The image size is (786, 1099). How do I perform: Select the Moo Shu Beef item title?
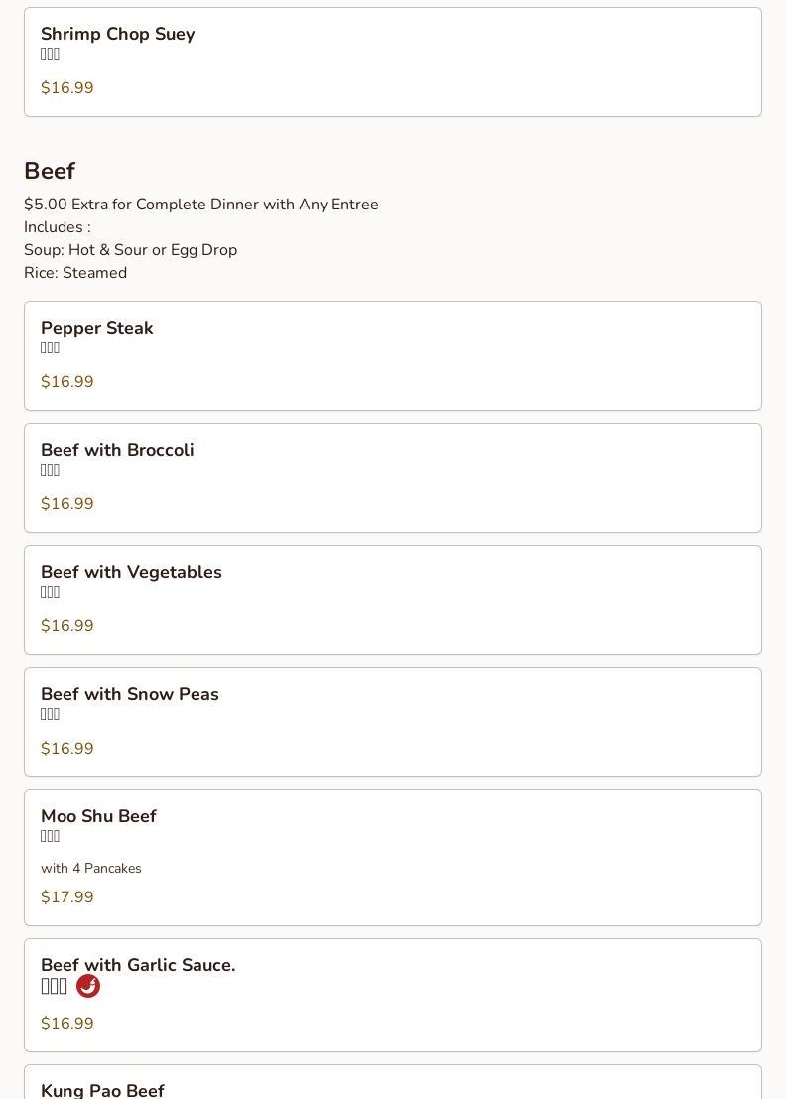[x=98, y=816]
